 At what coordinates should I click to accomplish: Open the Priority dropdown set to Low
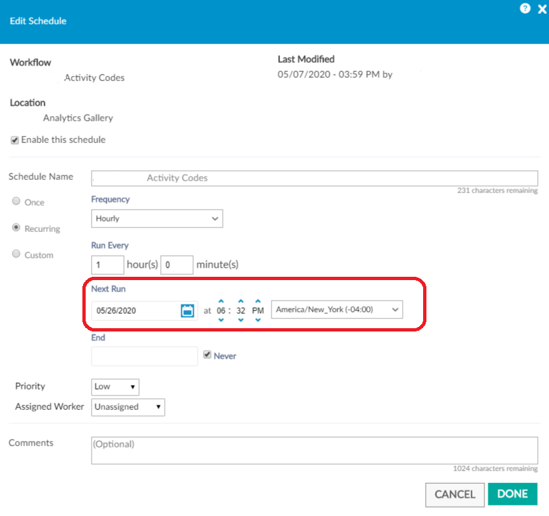(x=115, y=387)
